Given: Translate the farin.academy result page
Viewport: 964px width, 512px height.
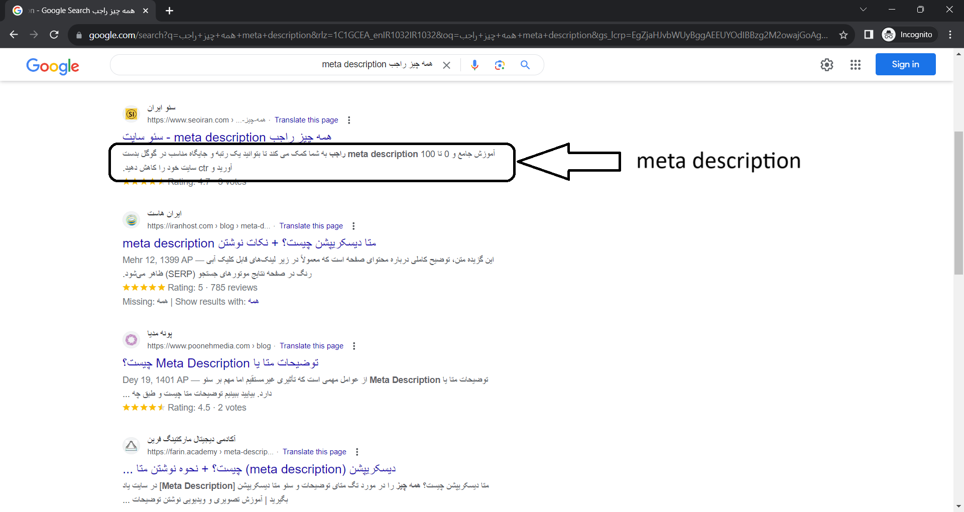Looking at the screenshot, I should point(314,452).
